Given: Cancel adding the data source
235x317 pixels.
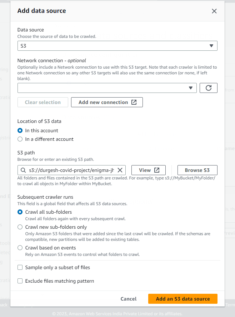Looking at the screenshot, I should click(x=128, y=299).
